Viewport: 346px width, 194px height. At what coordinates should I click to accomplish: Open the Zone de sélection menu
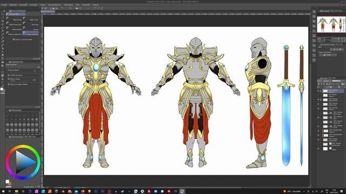click(55, 5)
